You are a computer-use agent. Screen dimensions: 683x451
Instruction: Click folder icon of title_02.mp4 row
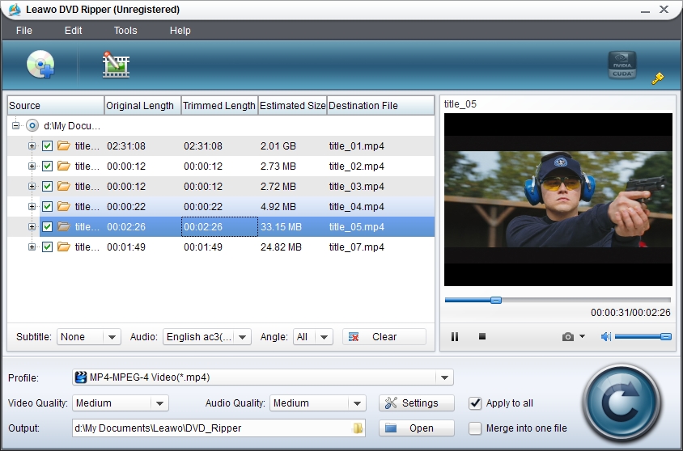point(64,166)
